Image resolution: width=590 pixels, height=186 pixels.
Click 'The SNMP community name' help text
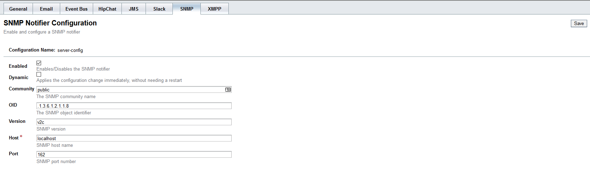pos(66,97)
